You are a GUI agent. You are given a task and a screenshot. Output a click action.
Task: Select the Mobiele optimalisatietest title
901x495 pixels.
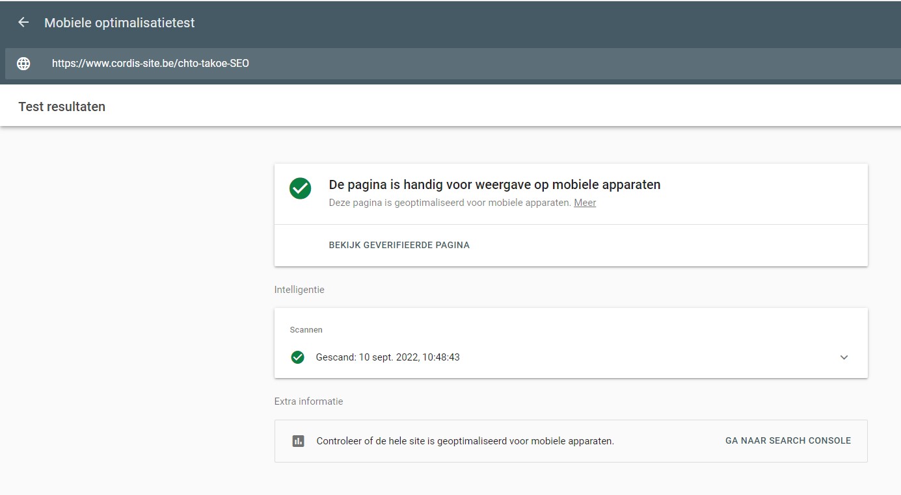pos(120,23)
